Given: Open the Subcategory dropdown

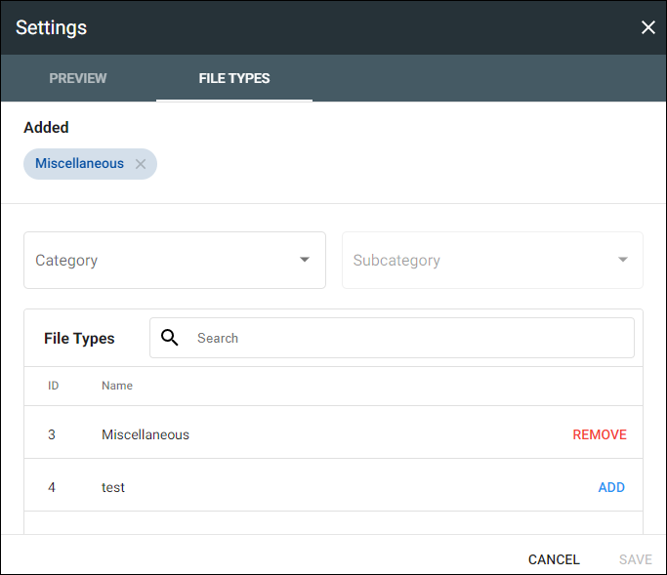Looking at the screenshot, I should click(492, 260).
